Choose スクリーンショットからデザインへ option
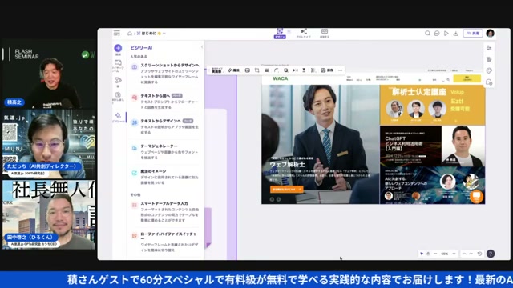Screen dimensions: 513x288 (x=165, y=74)
